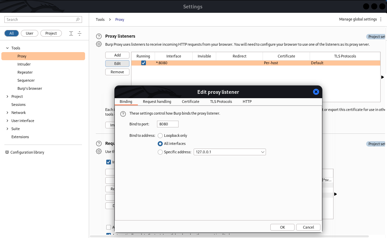Click the help icon in the Binding tab
This screenshot has height=238, width=387.
pyautogui.click(x=123, y=114)
